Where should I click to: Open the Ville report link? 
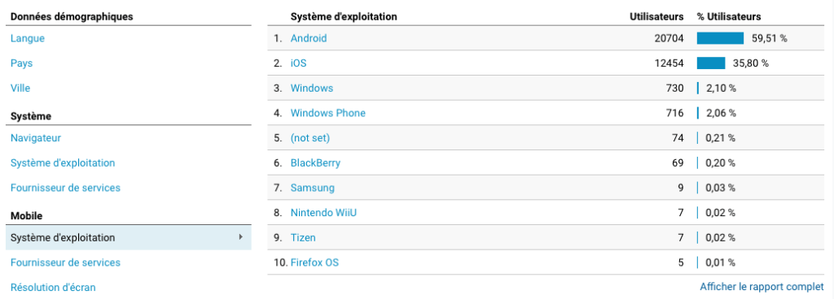(20, 88)
